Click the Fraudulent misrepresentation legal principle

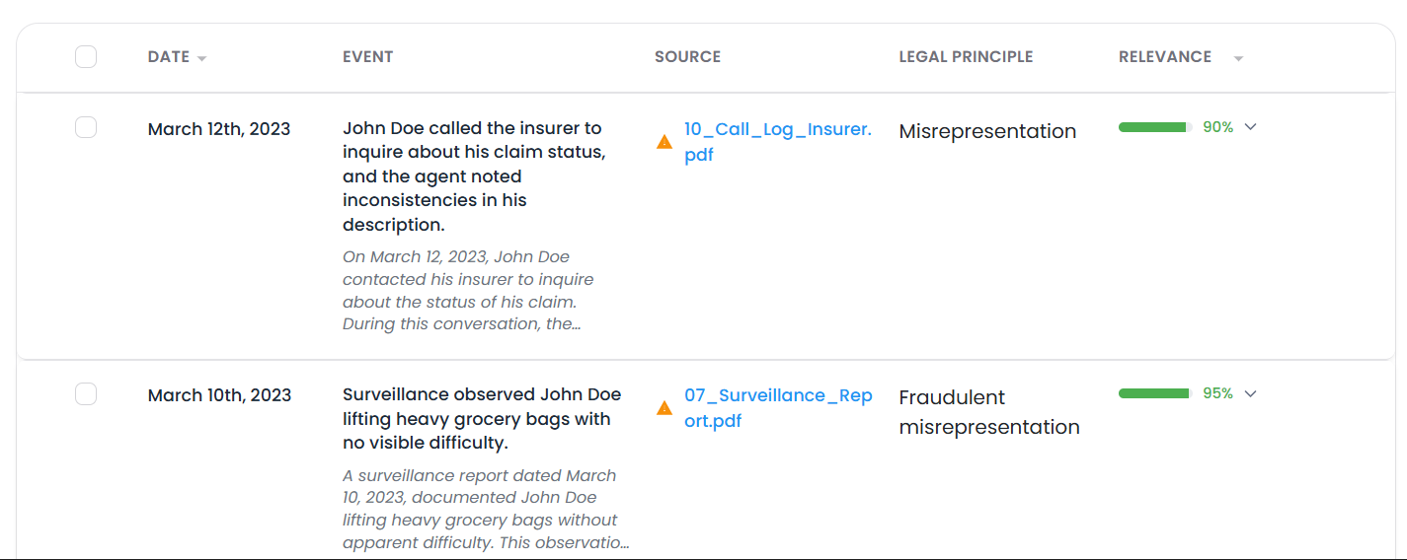(x=988, y=412)
